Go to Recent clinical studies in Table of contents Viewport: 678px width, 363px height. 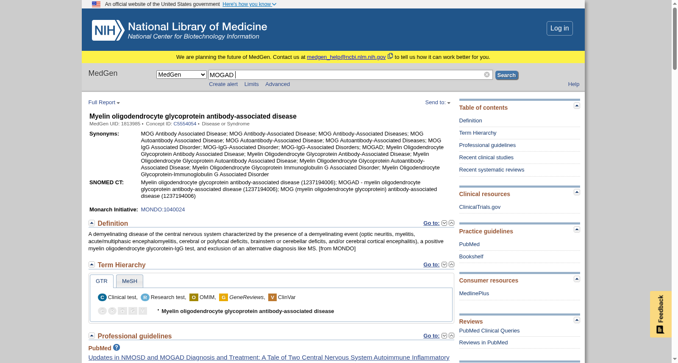(486, 158)
